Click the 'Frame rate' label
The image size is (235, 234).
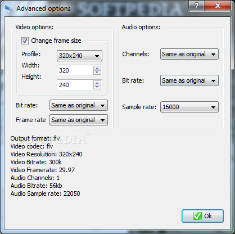click(31, 120)
